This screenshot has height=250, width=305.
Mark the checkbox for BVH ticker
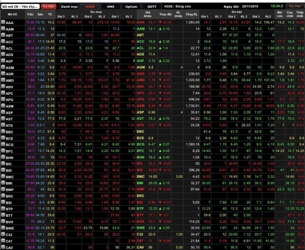pos(3,221)
